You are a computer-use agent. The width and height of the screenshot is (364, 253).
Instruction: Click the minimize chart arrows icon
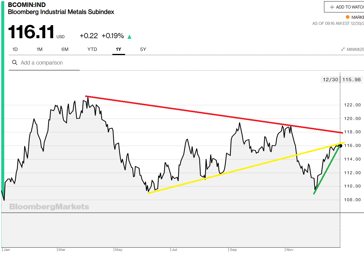(x=343, y=49)
